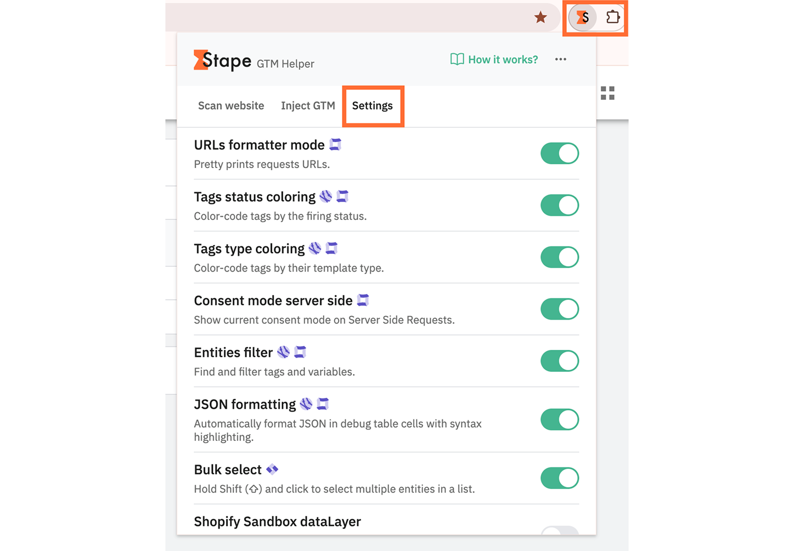Click the square icon beside Tags status coloring
The width and height of the screenshot is (794, 551).
(x=342, y=196)
